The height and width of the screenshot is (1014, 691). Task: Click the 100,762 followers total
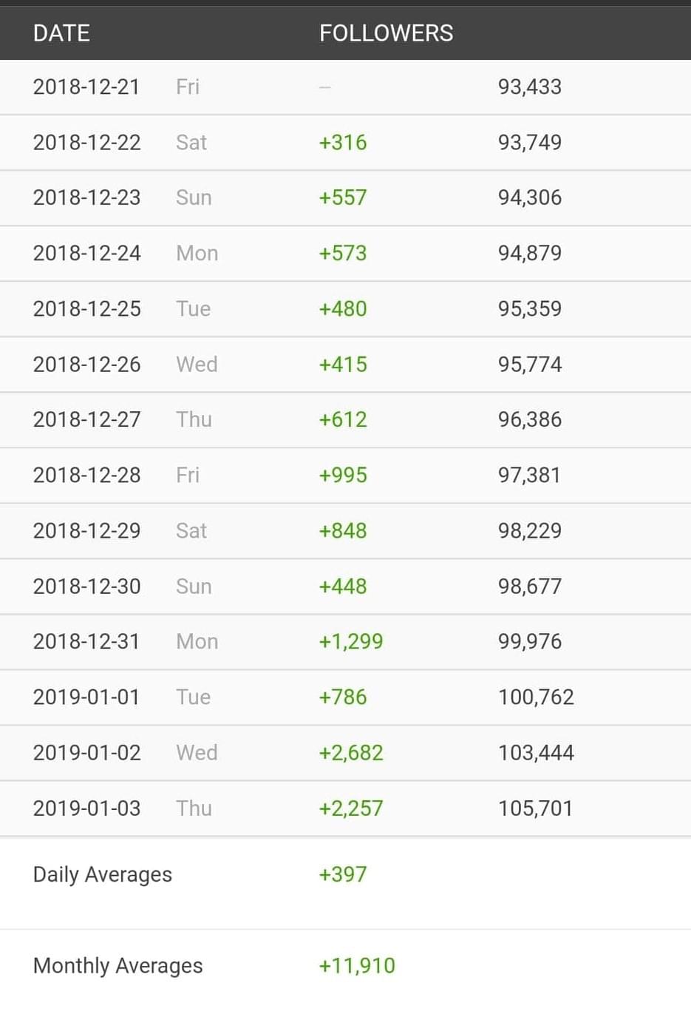pyautogui.click(x=536, y=697)
